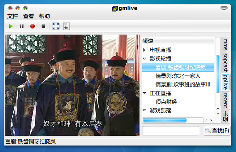Focus the channel search input field
236x152 pixels.
(x=171, y=130)
